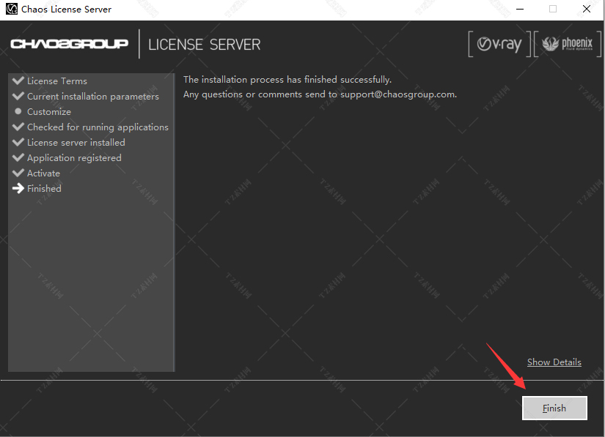Select the Current installation parameters step
Viewport: 605px width, 437px height.
[93, 96]
